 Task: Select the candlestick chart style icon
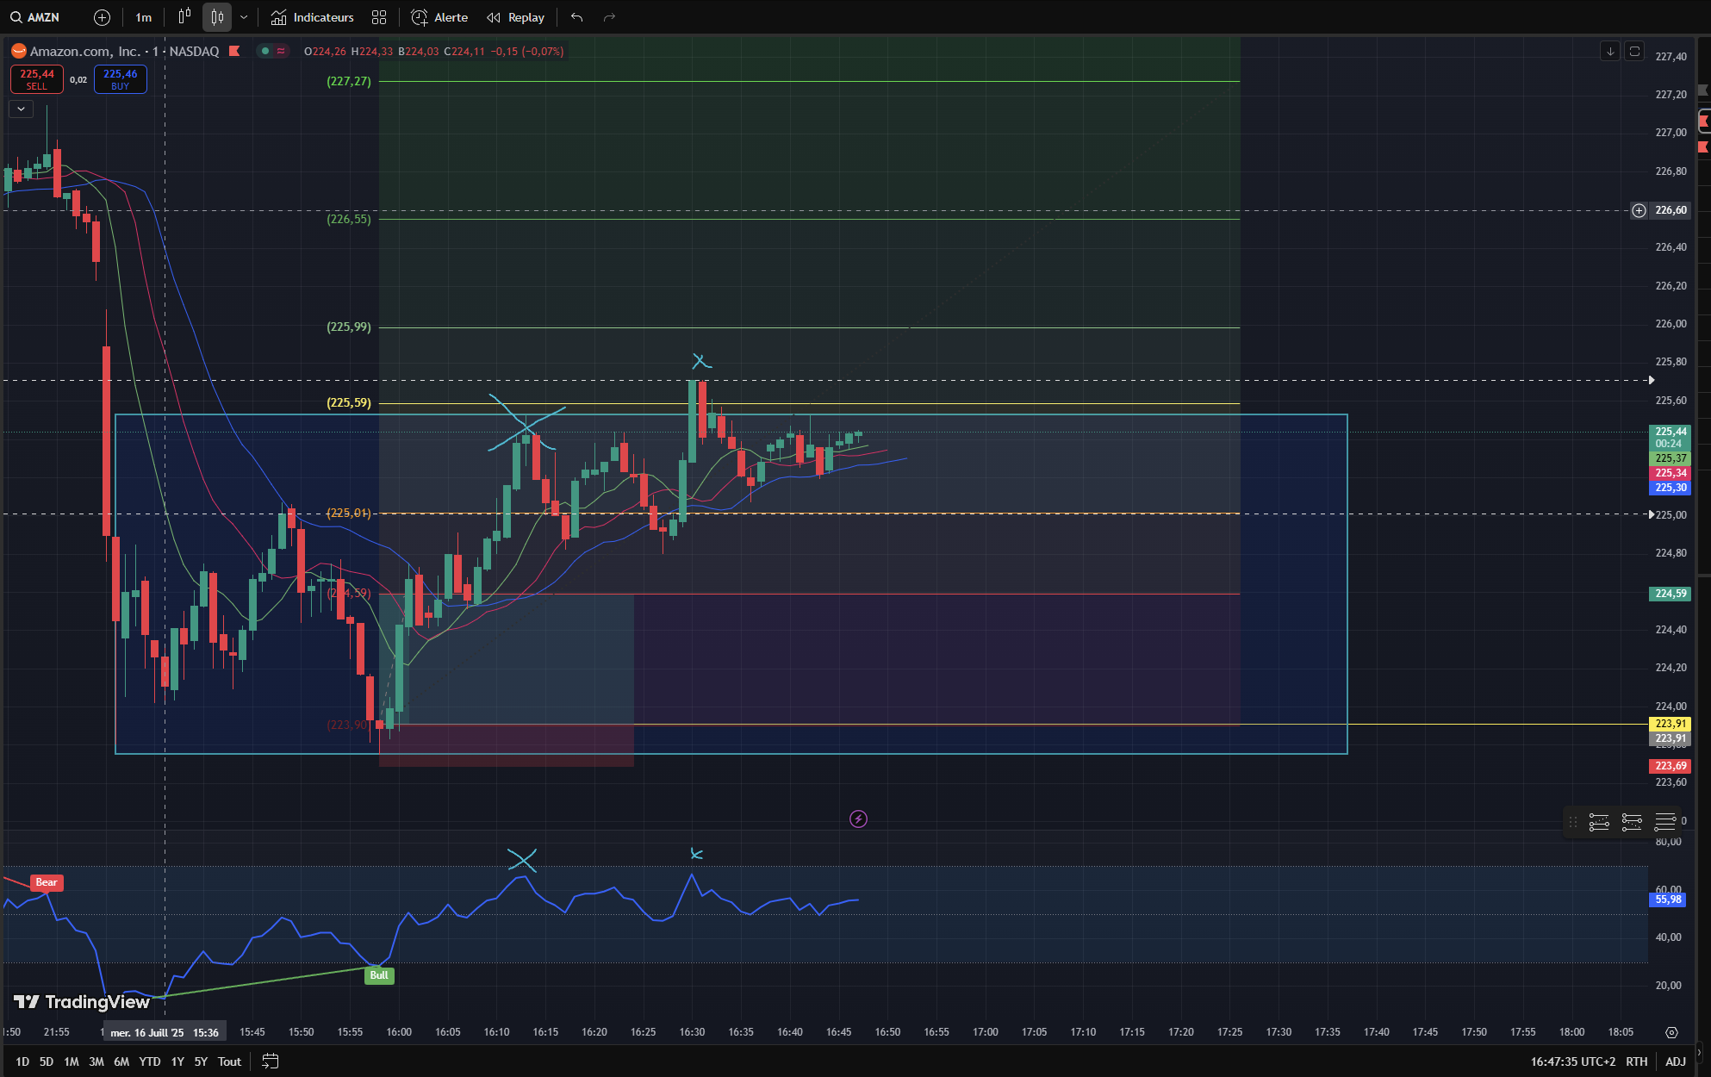[217, 17]
